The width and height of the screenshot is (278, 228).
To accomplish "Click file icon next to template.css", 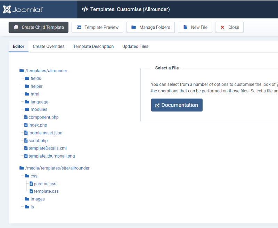I will tap(31, 191).
